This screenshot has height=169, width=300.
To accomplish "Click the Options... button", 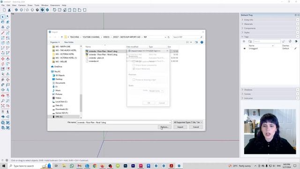I will point(165,127).
